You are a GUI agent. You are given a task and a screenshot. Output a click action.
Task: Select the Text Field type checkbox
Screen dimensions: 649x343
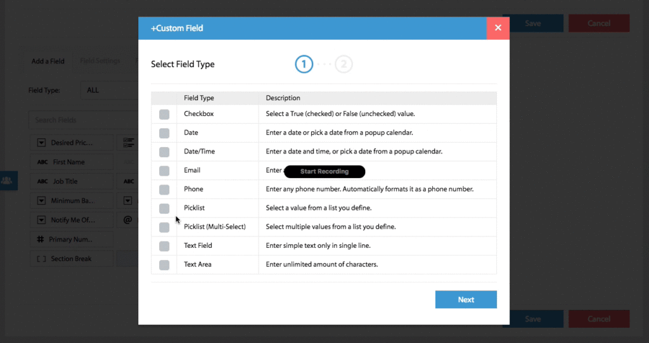coord(164,246)
